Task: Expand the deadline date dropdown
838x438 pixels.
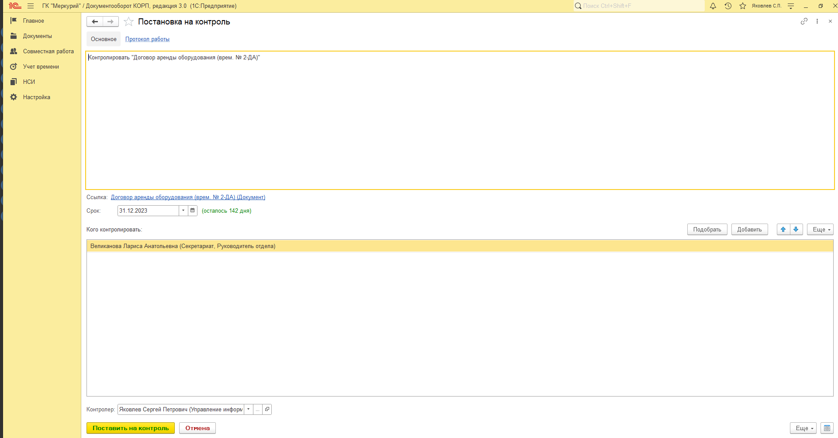Action: click(x=184, y=210)
